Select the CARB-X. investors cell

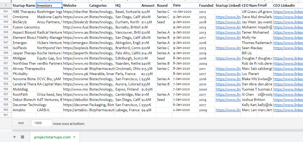(x=49, y=110)
